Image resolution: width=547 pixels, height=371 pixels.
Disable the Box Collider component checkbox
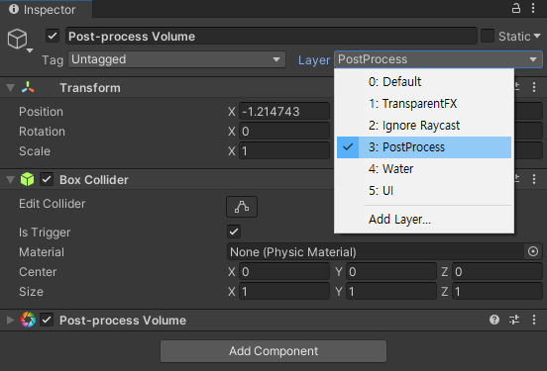click(47, 179)
